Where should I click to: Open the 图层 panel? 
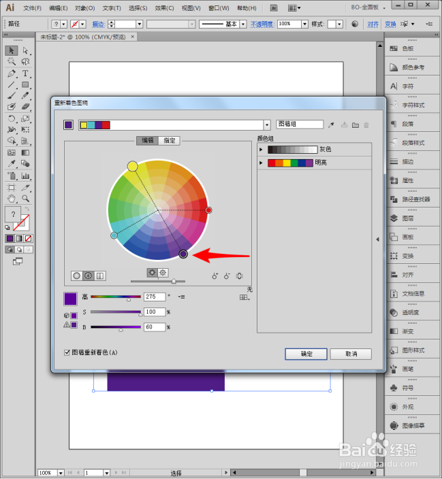pyautogui.click(x=412, y=218)
